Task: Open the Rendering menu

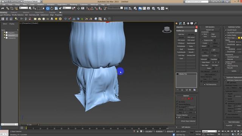Action: coord(73,5)
